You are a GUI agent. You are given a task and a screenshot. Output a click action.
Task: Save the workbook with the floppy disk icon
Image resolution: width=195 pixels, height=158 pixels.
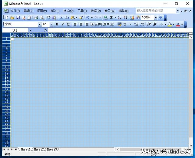(18, 18)
